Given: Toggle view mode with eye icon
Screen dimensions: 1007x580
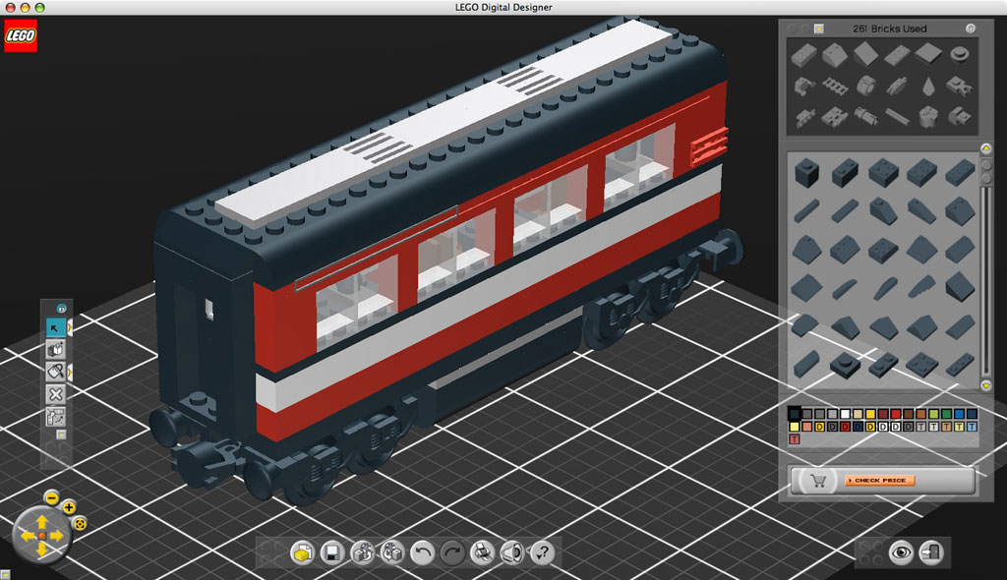Looking at the screenshot, I should [900, 552].
